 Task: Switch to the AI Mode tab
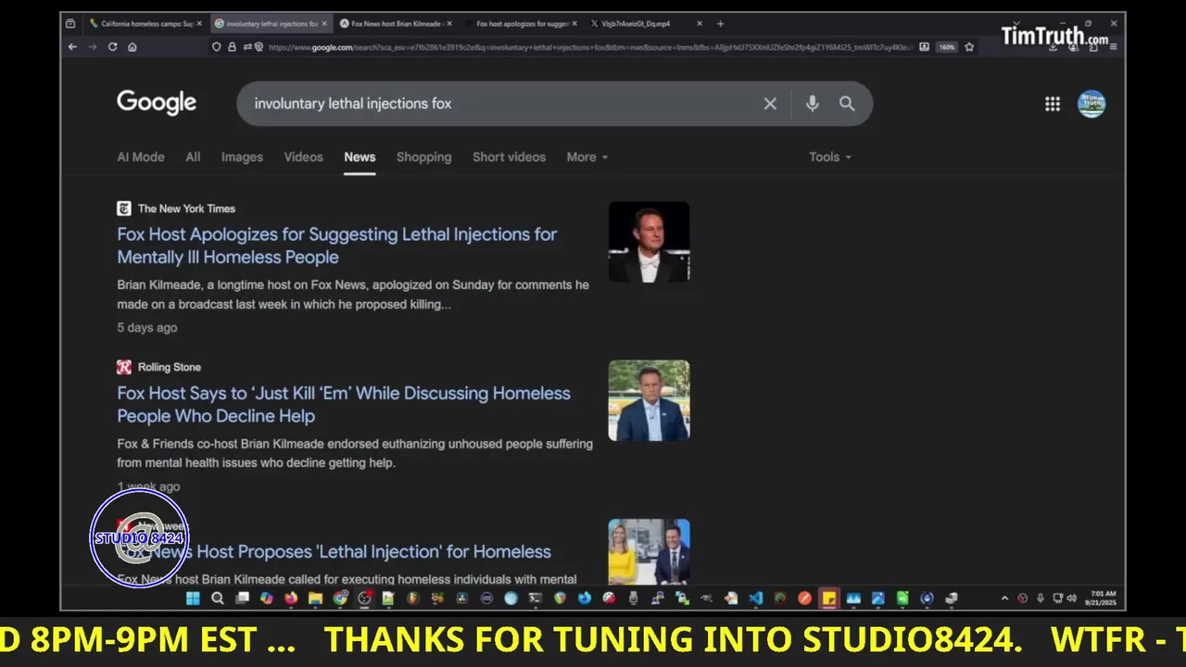click(141, 157)
